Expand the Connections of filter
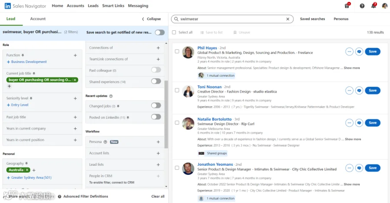Image resolution: width=390 pixels, height=203 pixels. click(x=158, y=48)
